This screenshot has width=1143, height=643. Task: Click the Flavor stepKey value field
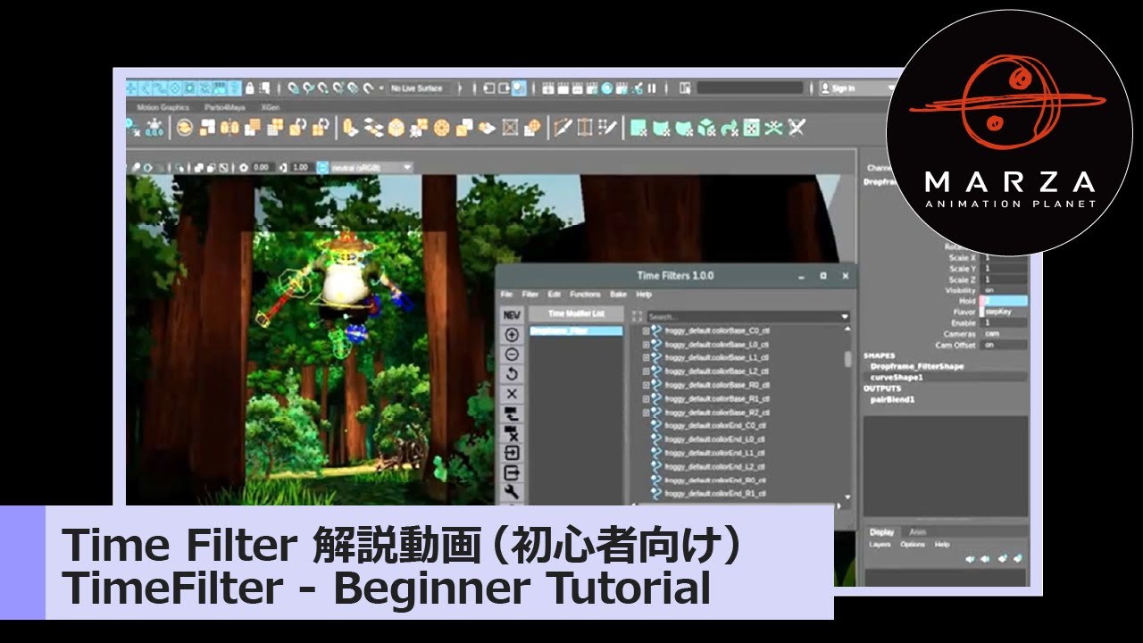[x=1005, y=312]
